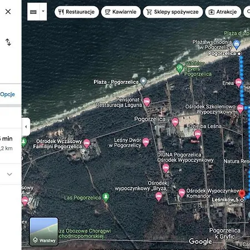Click the Google logo on the map
Screen dimensions: 250x250
(201, 241)
